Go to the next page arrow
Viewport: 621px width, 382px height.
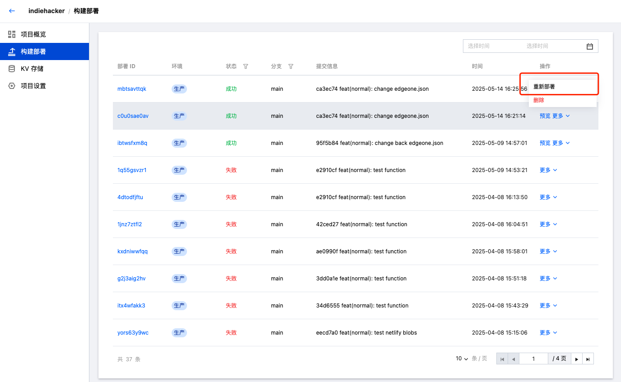577,359
